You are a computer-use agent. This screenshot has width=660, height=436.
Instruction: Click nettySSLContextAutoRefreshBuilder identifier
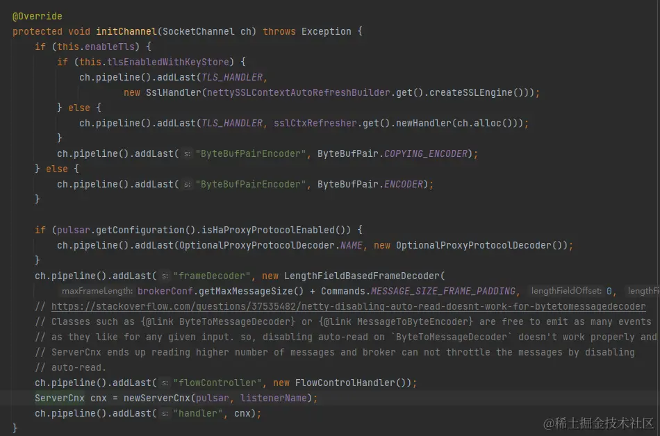(x=299, y=92)
